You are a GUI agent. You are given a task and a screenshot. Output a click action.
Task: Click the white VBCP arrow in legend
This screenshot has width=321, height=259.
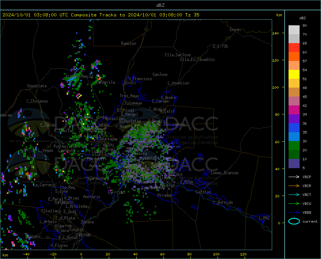(x=294, y=177)
